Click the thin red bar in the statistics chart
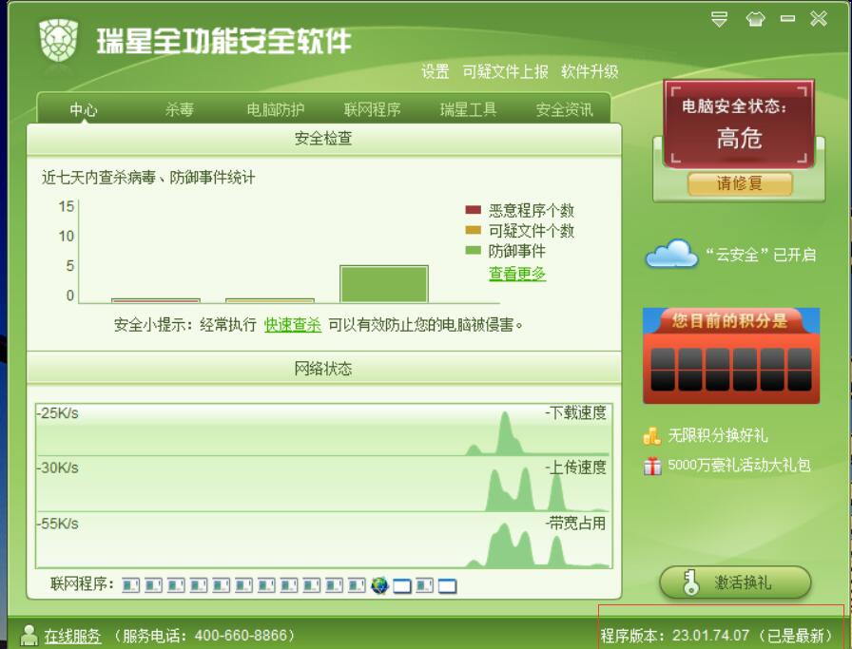The image size is (852, 649). click(x=155, y=300)
